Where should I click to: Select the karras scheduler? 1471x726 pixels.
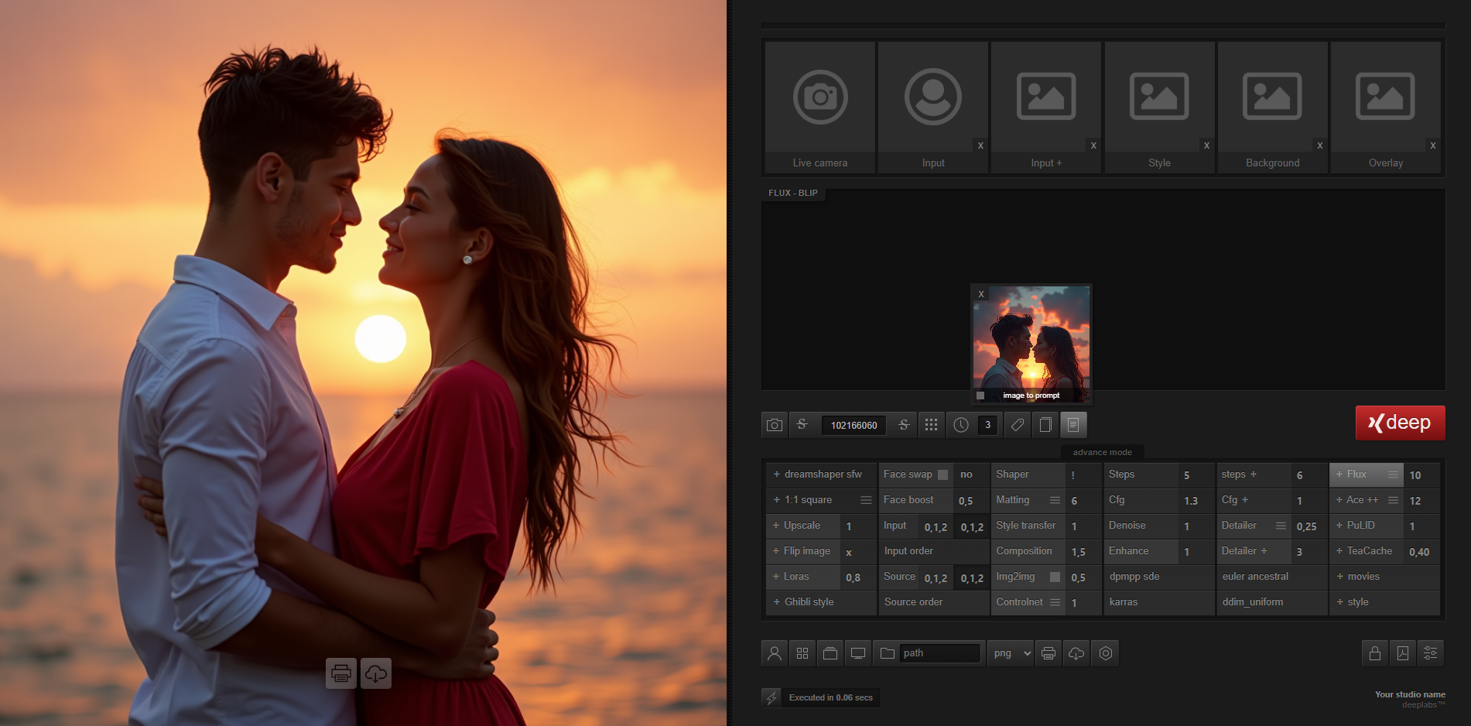(1158, 602)
